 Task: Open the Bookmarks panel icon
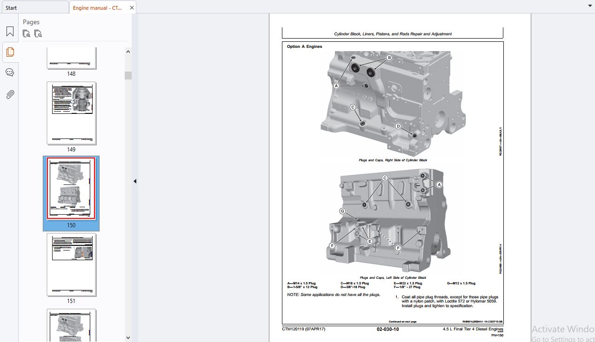point(10,32)
